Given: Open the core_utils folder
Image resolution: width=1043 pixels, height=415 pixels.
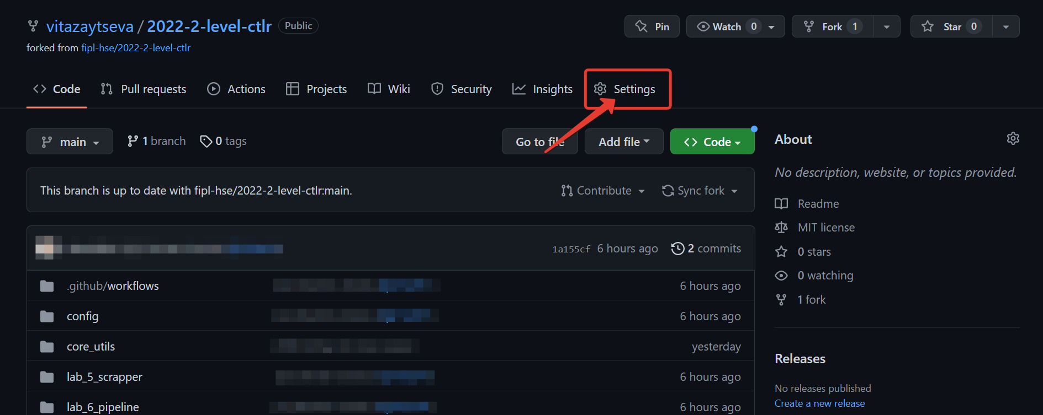Looking at the screenshot, I should pyautogui.click(x=91, y=347).
